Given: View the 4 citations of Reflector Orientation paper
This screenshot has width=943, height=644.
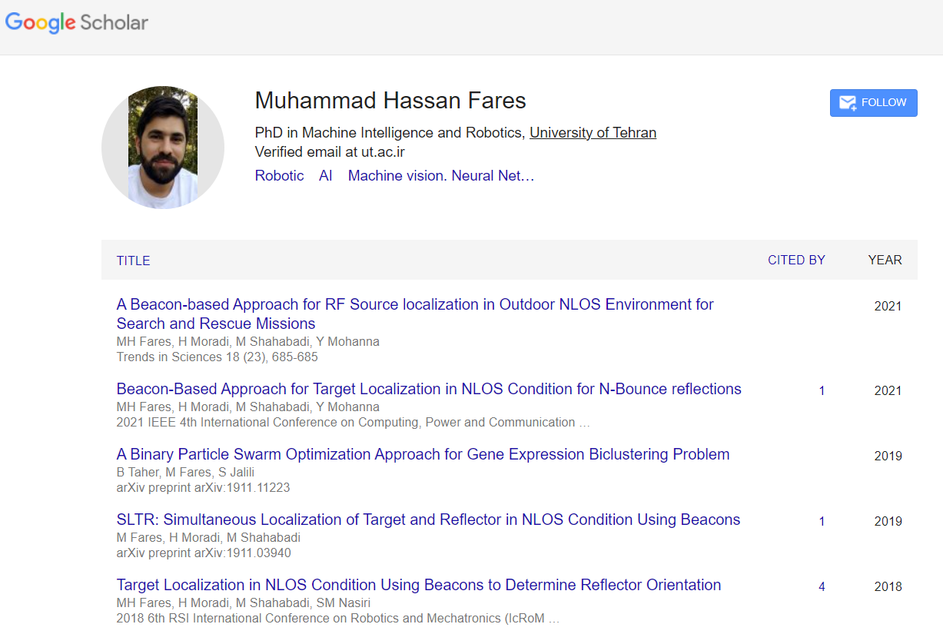Looking at the screenshot, I should [x=822, y=587].
